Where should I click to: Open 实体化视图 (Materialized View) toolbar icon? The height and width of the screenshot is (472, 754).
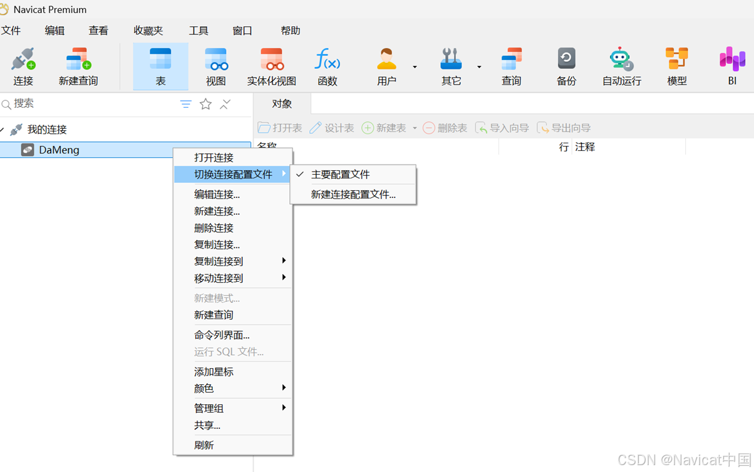[272, 66]
